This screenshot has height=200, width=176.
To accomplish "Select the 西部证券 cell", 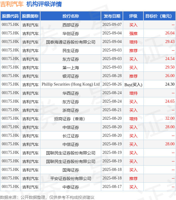I will pyautogui.click(x=71, y=25).
